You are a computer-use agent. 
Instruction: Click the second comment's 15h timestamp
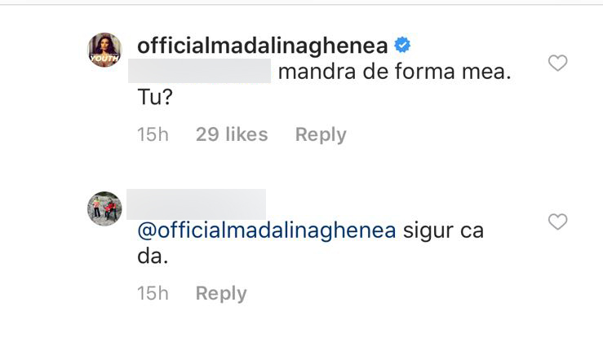click(153, 293)
